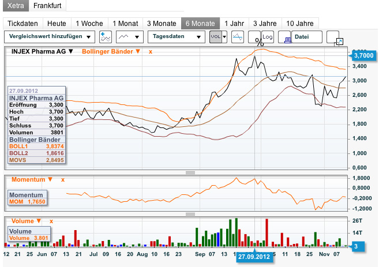Click the MOVS value 2,8495
379x267 pixels.
[55, 160]
